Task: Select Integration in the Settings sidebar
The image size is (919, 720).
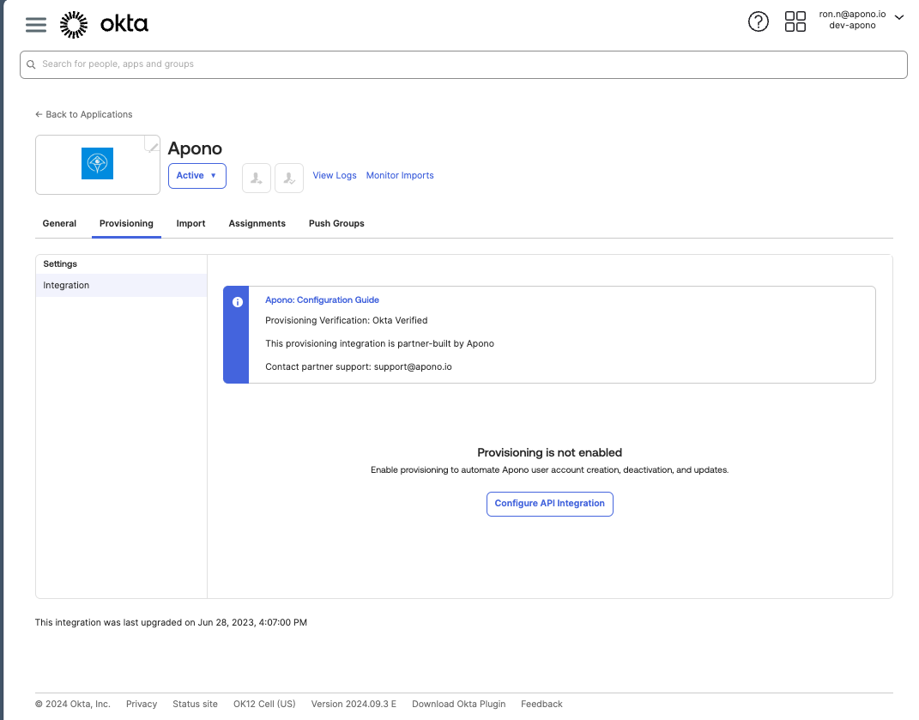Action: [x=66, y=285]
